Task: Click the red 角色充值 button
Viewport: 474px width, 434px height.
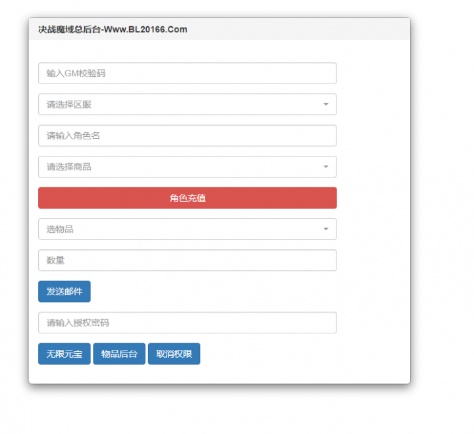Action: click(x=188, y=198)
